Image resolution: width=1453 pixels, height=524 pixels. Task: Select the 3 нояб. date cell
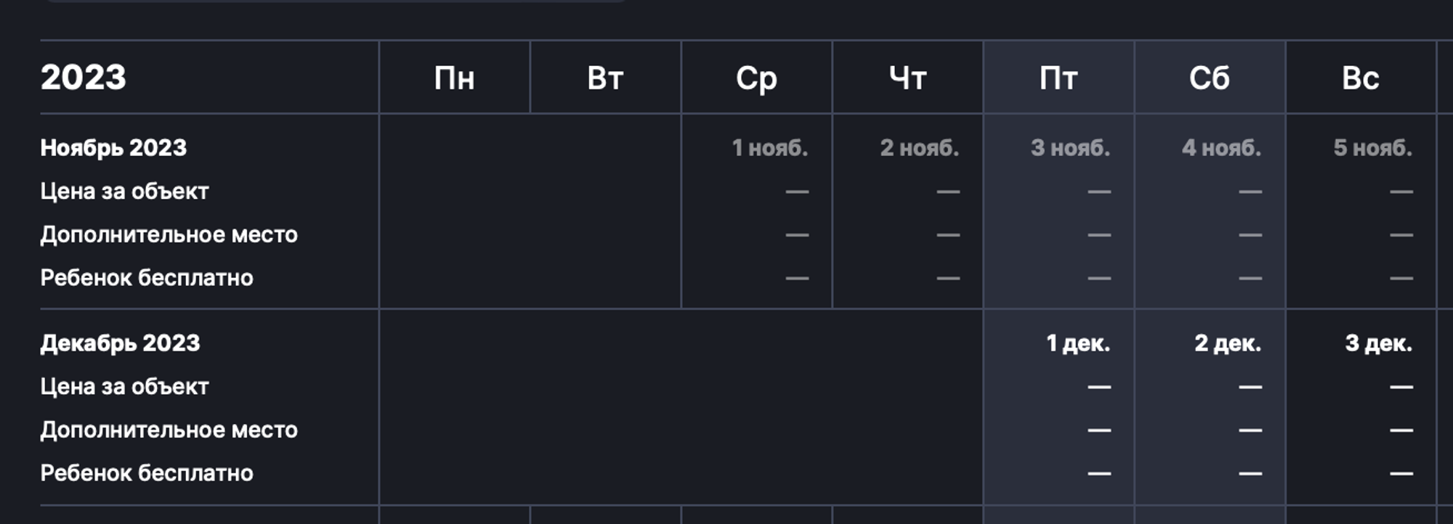pos(1070,148)
